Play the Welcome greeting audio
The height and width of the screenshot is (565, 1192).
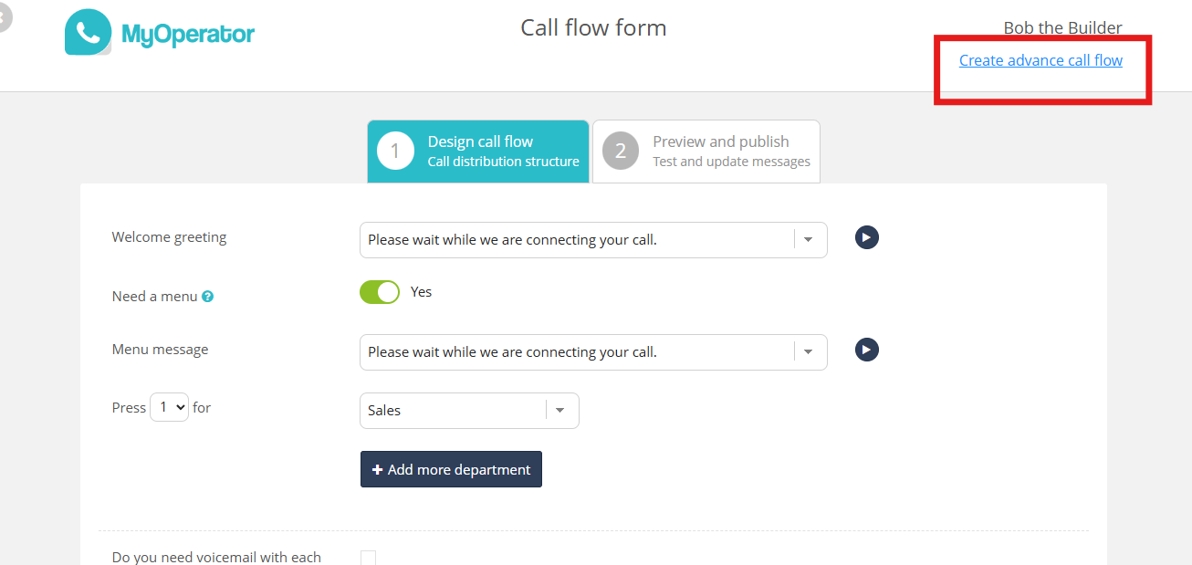[867, 237]
